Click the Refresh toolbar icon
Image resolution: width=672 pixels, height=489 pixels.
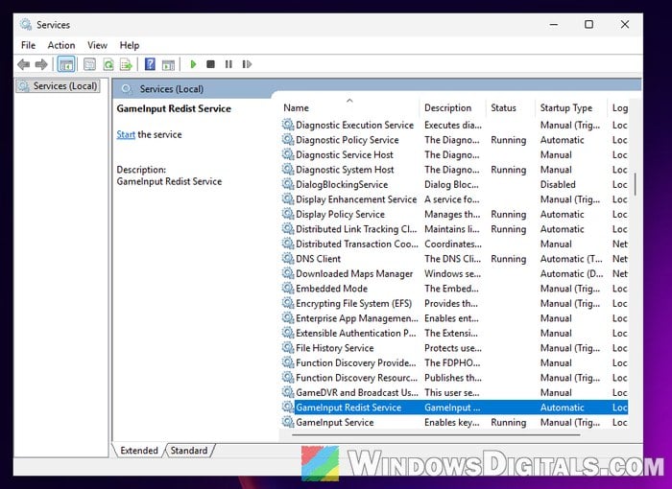coord(108,64)
